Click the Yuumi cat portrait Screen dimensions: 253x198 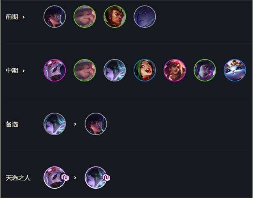(x=235, y=70)
